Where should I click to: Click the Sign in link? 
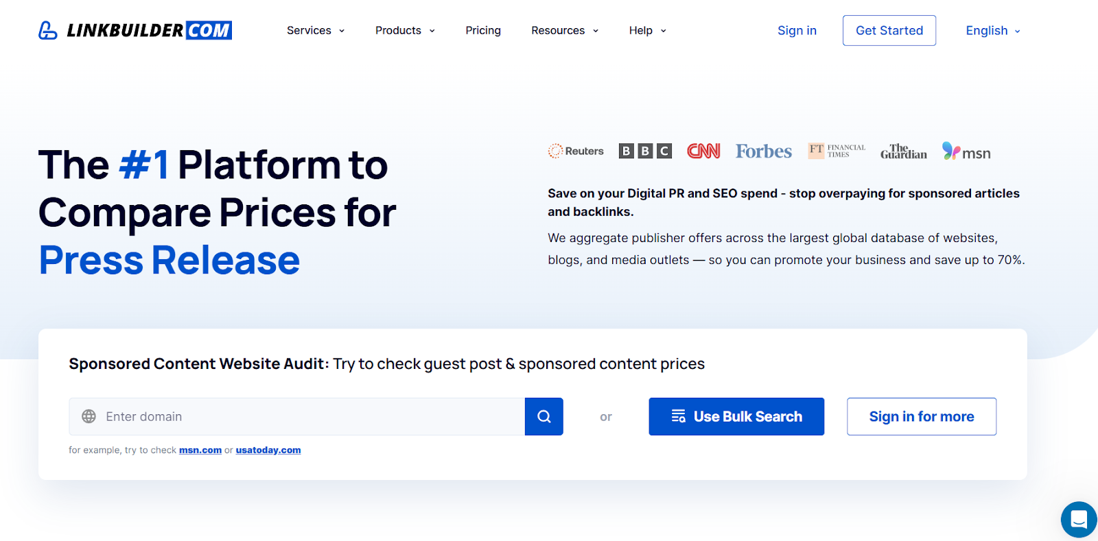tap(797, 30)
